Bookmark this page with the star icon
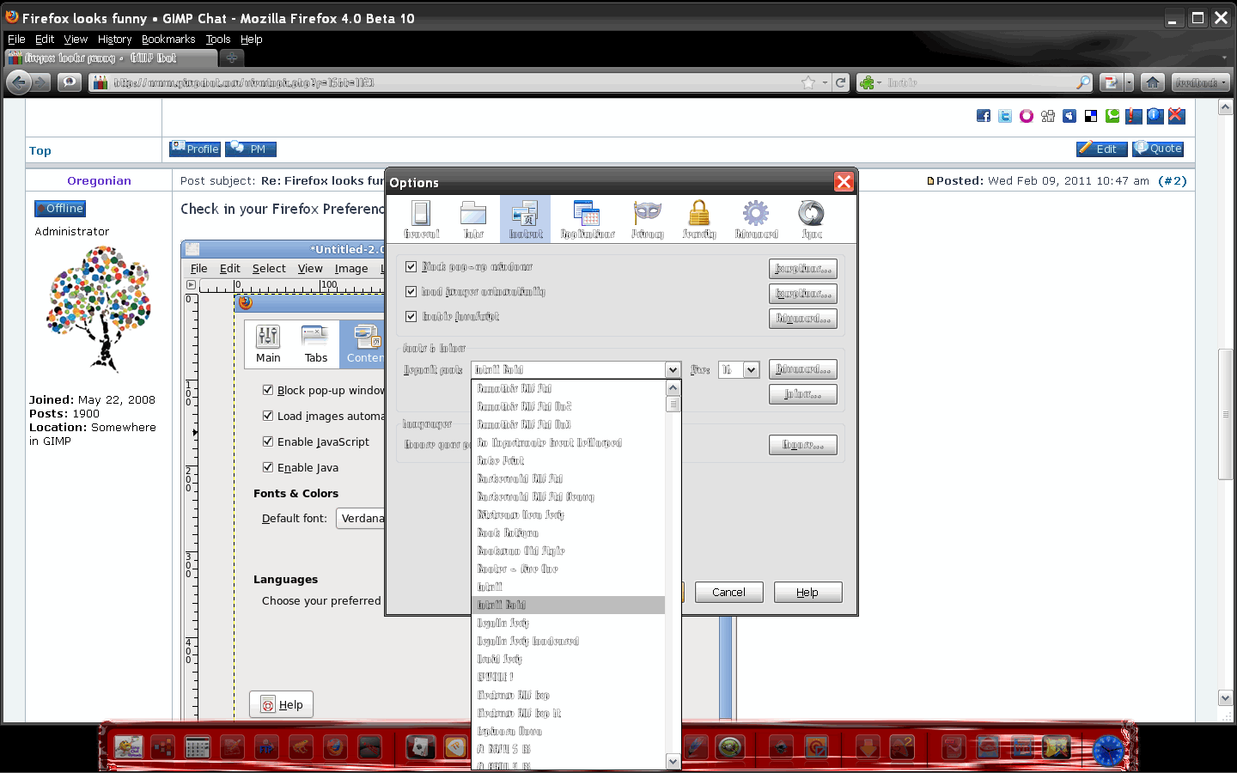 click(x=808, y=82)
